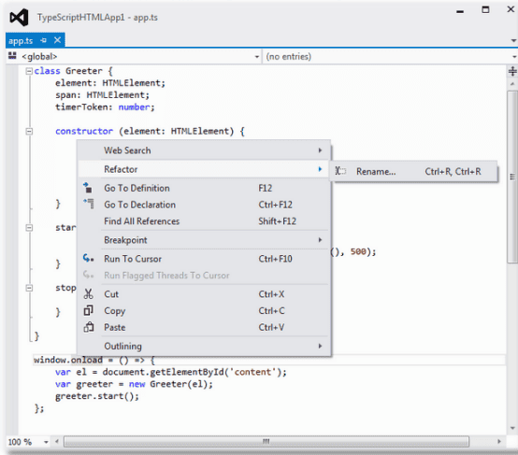The image size is (518, 455).
Task: Click the Go To Definition icon
Action: point(88,188)
